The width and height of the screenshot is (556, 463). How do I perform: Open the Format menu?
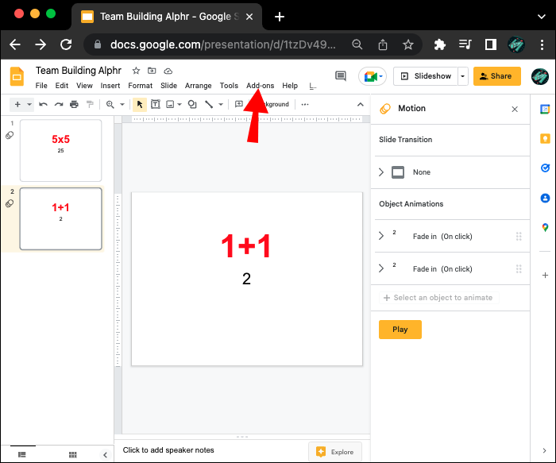140,86
